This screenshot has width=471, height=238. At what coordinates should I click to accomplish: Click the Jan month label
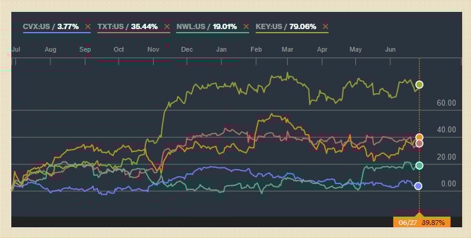[x=221, y=49]
